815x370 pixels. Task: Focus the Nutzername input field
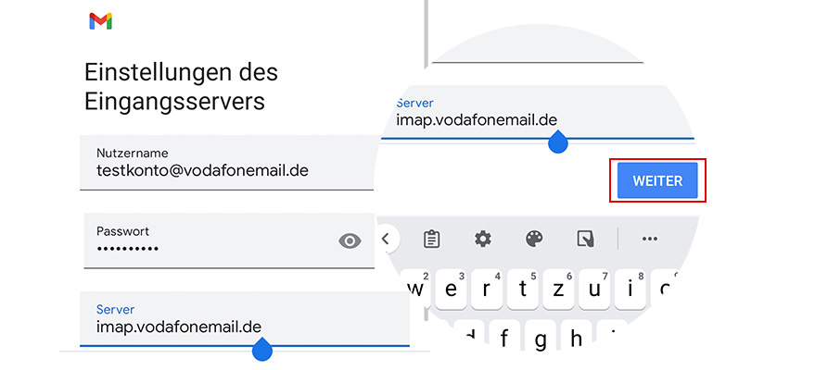pyautogui.click(x=226, y=163)
